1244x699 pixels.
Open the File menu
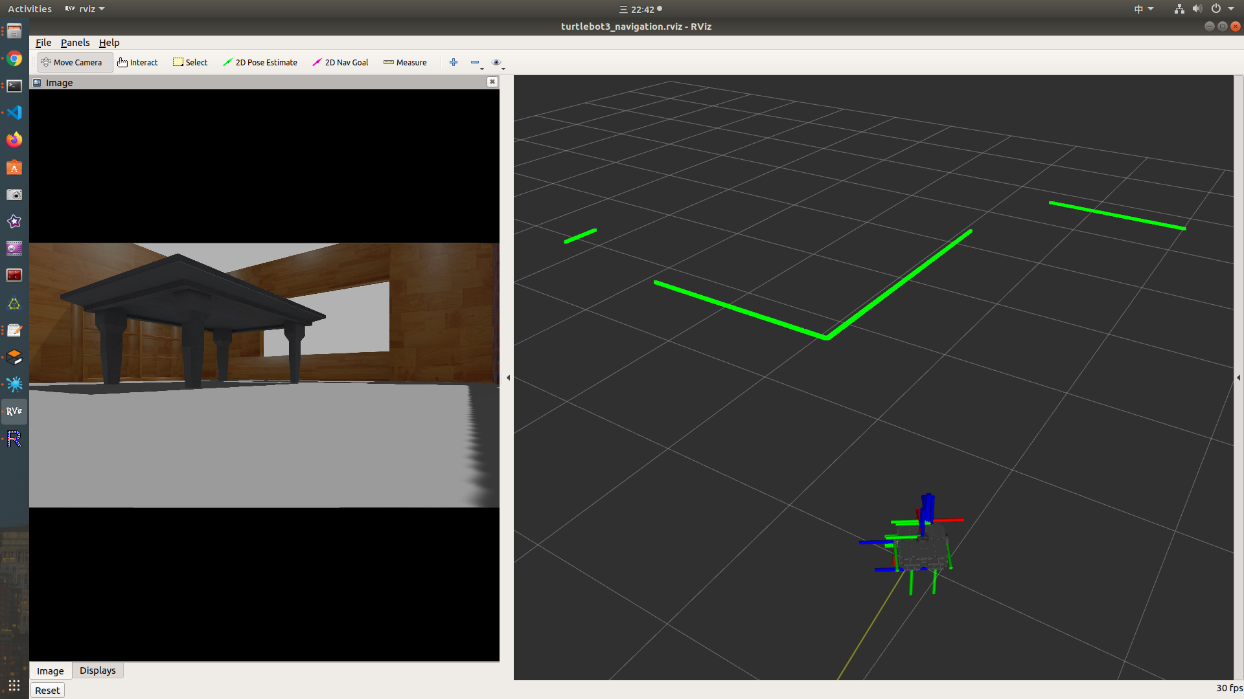(x=43, y=43)
